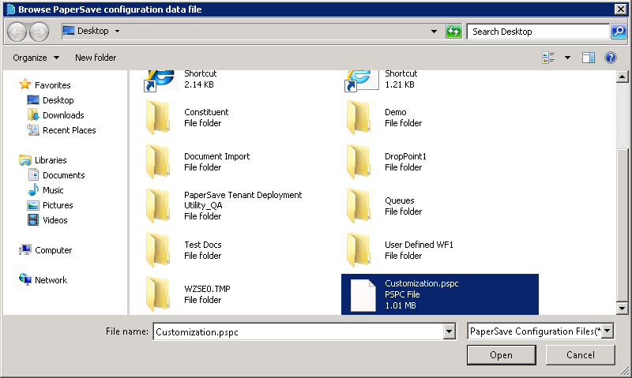632x378 pixels.
Task: Go back using the Back arrow button
Action: (17, 32)
